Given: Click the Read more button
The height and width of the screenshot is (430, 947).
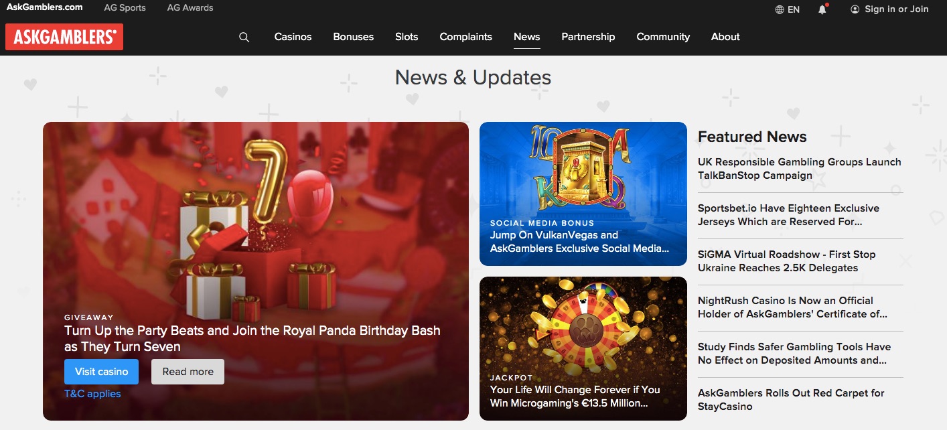Looking at the screenshot, I should click(x=188, y=372).
